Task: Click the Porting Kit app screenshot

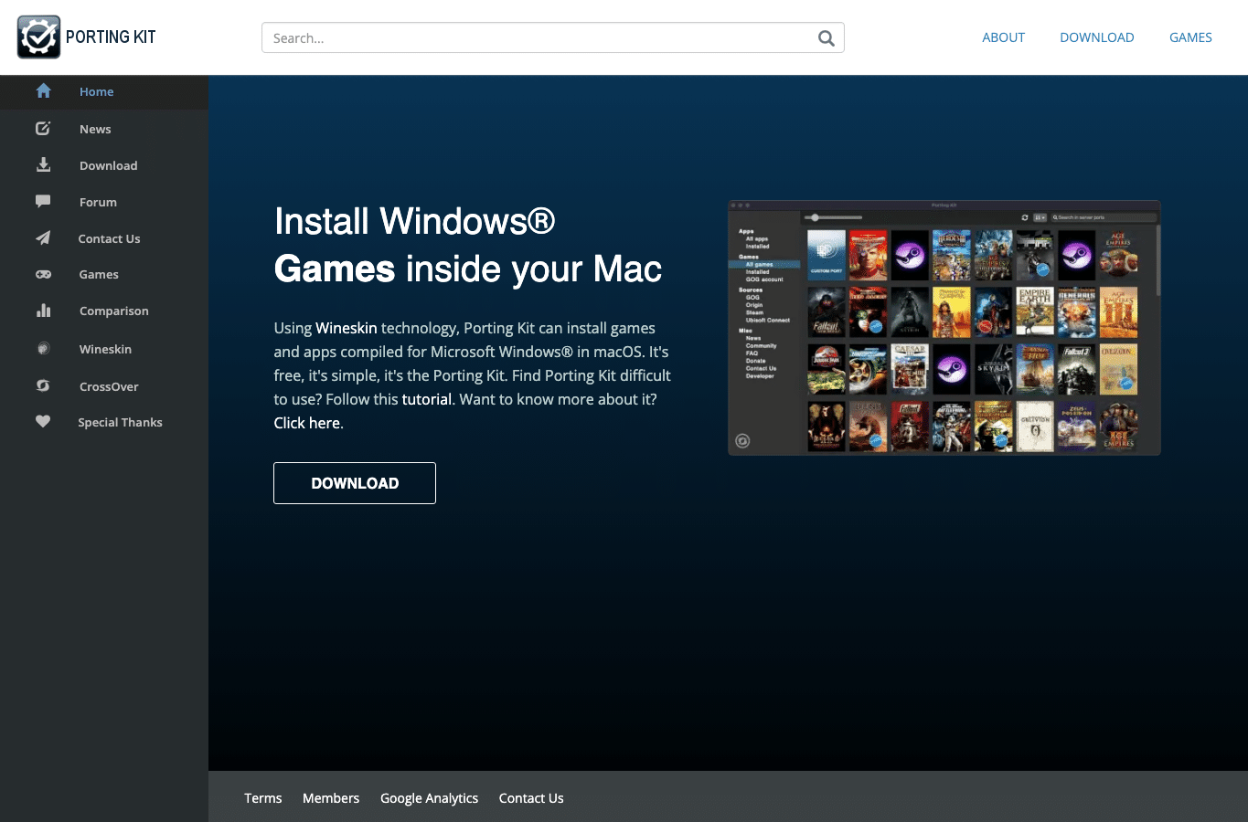Action: pyautogui.click(x=944, y=328)
